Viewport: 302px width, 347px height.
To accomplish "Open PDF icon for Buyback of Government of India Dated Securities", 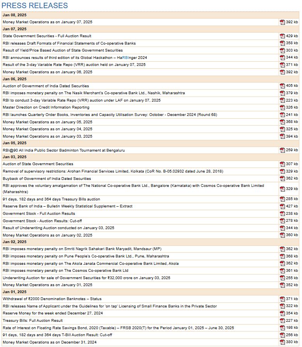I will click(282, 179).
